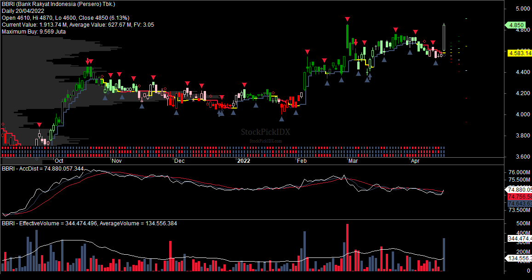Click the 3.800 price axis label
The height and width of the screenshot is (280, 532).
[x=522, y=136]
